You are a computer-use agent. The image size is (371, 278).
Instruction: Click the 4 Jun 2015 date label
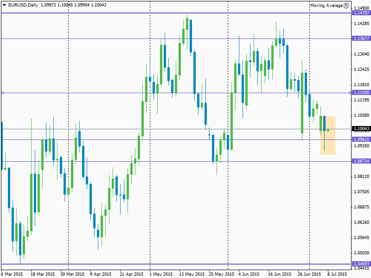click(249, 274)
